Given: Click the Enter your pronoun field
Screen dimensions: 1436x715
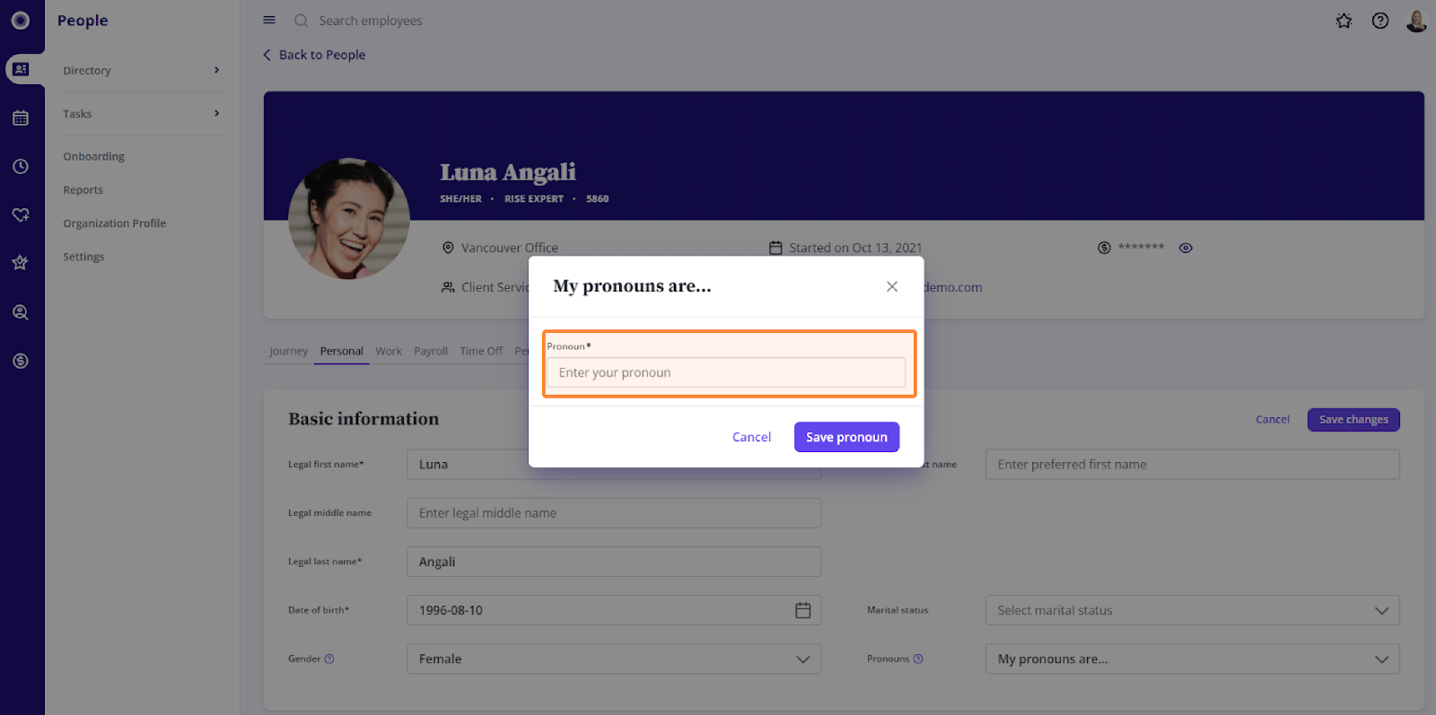Looking at the screenshot, I should [726, 372].
